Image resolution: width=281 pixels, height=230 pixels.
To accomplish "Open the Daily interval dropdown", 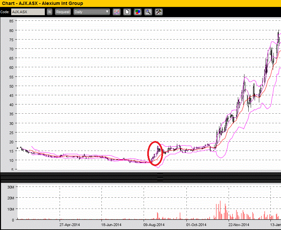I will [92, 12].
